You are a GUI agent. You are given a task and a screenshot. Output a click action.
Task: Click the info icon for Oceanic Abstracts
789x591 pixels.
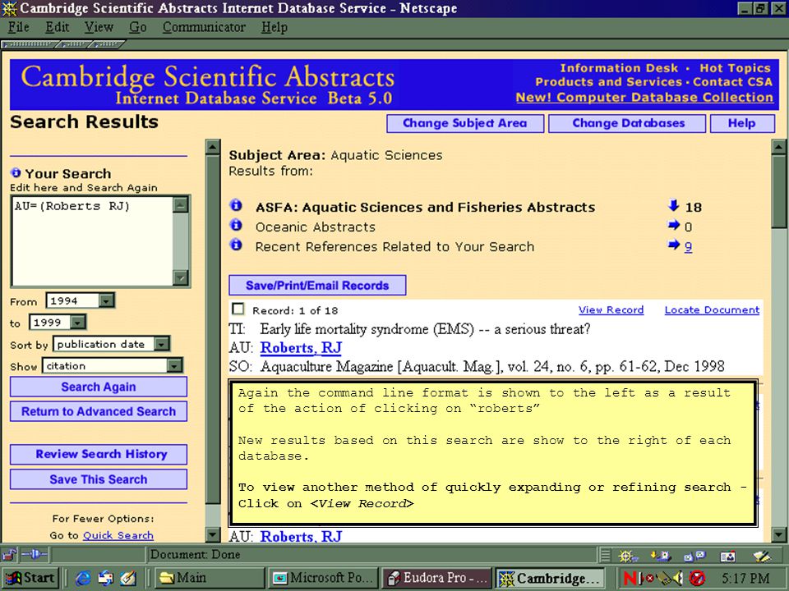(x=236, y=225)
